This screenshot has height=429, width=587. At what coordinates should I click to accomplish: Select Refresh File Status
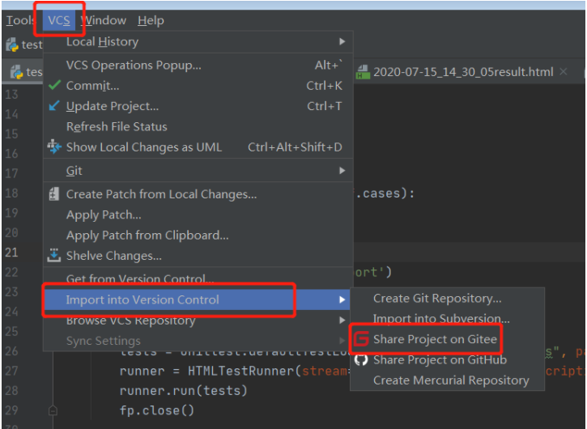tap(198, 126)
